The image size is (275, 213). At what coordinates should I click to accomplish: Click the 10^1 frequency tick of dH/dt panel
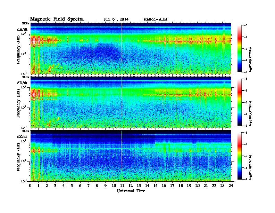[24, 34]
